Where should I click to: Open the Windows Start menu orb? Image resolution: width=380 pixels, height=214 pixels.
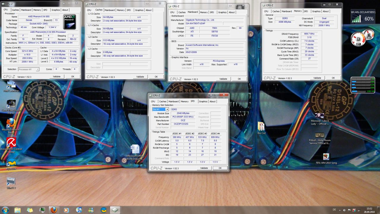pyautogui.click(x=5, y=210)
